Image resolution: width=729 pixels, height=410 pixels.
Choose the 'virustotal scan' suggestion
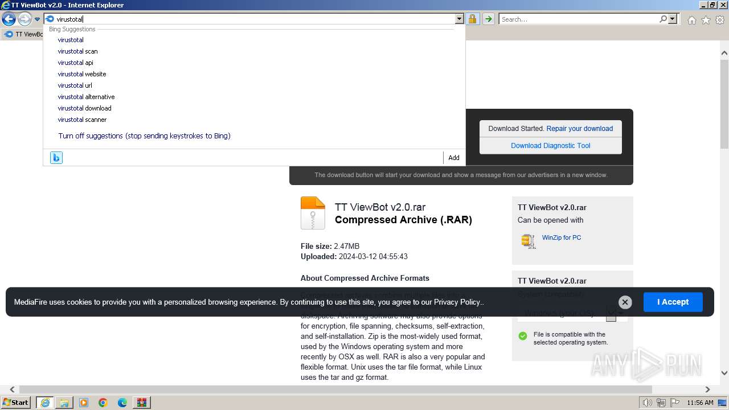(x=77, y=51)
